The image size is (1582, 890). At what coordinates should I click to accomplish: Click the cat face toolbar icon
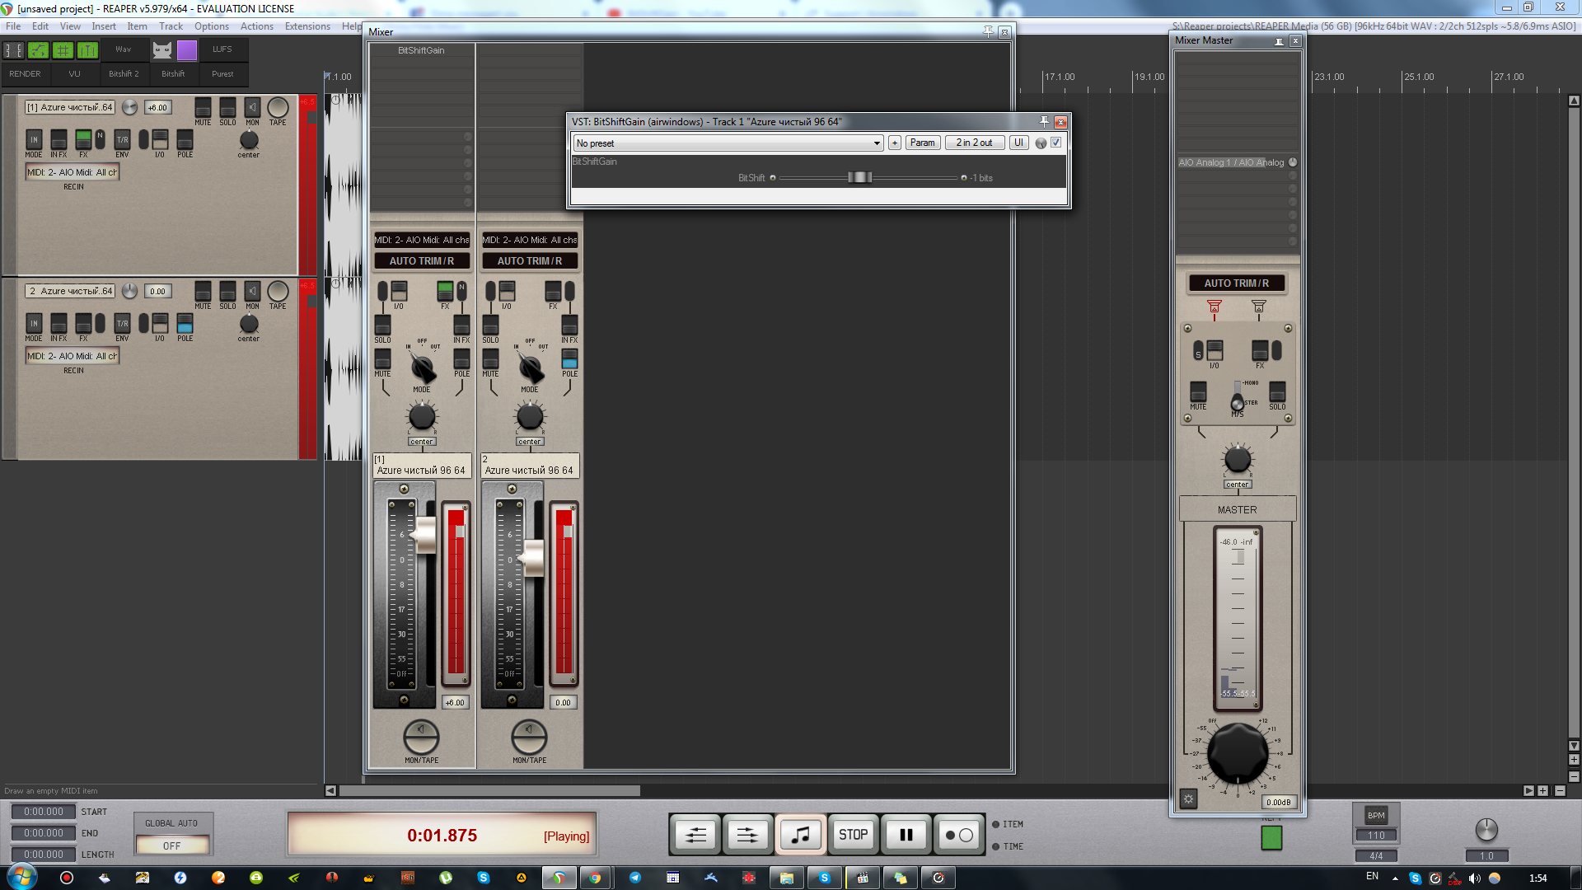162,50
